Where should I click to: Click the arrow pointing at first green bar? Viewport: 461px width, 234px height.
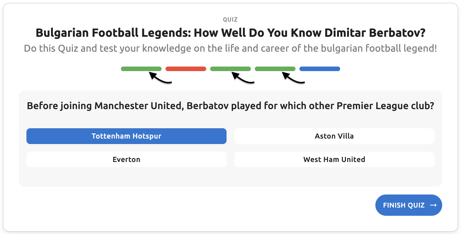(161, 79)
